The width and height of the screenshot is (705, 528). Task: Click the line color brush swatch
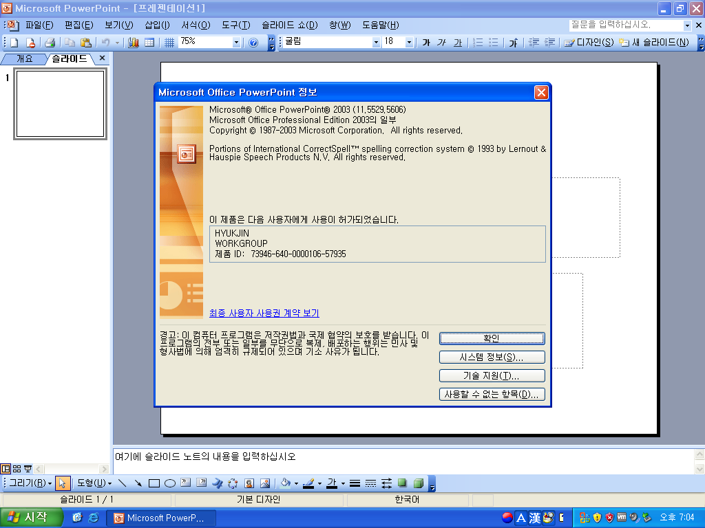308,483
